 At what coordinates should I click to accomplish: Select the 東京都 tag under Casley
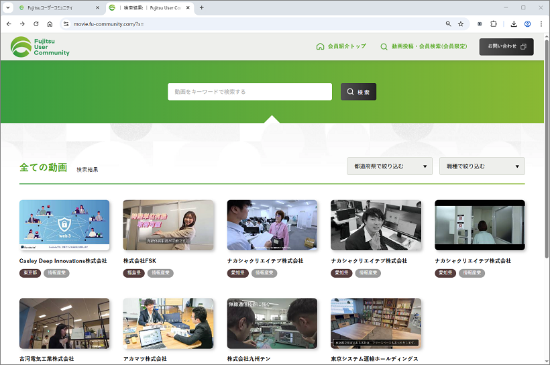[x=30, y=272]
